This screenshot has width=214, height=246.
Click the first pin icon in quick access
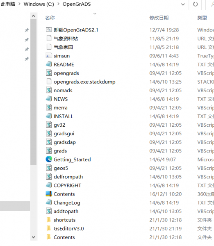tap(27, 30)
